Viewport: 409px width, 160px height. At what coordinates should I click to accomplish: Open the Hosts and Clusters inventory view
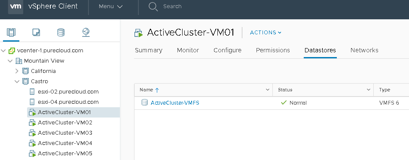click(x=11, y=32)
